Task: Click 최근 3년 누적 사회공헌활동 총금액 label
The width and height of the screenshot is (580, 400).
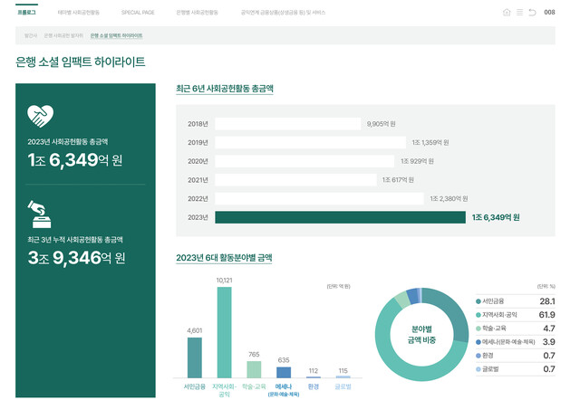Action: (x=75, y=240)
